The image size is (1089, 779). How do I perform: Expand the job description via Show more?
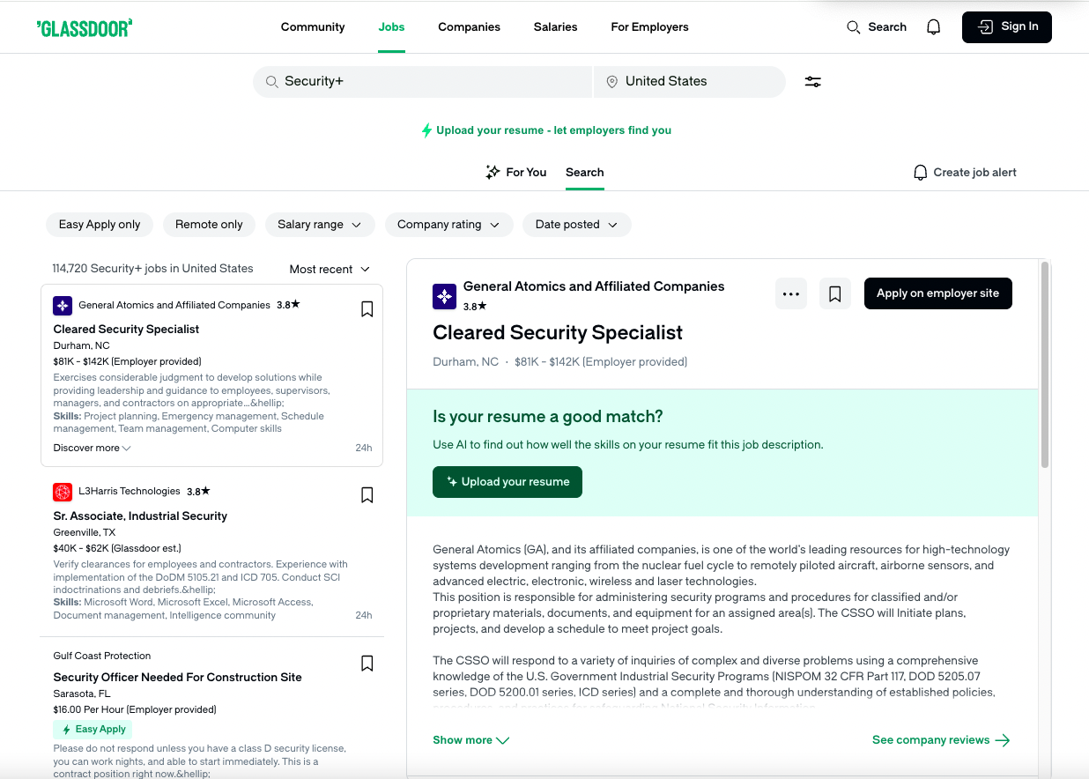coord(470,740)
